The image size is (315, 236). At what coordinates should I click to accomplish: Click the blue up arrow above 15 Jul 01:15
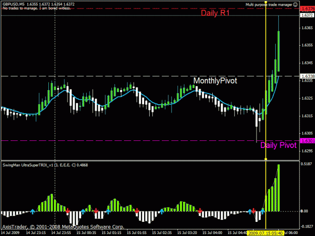108,211
